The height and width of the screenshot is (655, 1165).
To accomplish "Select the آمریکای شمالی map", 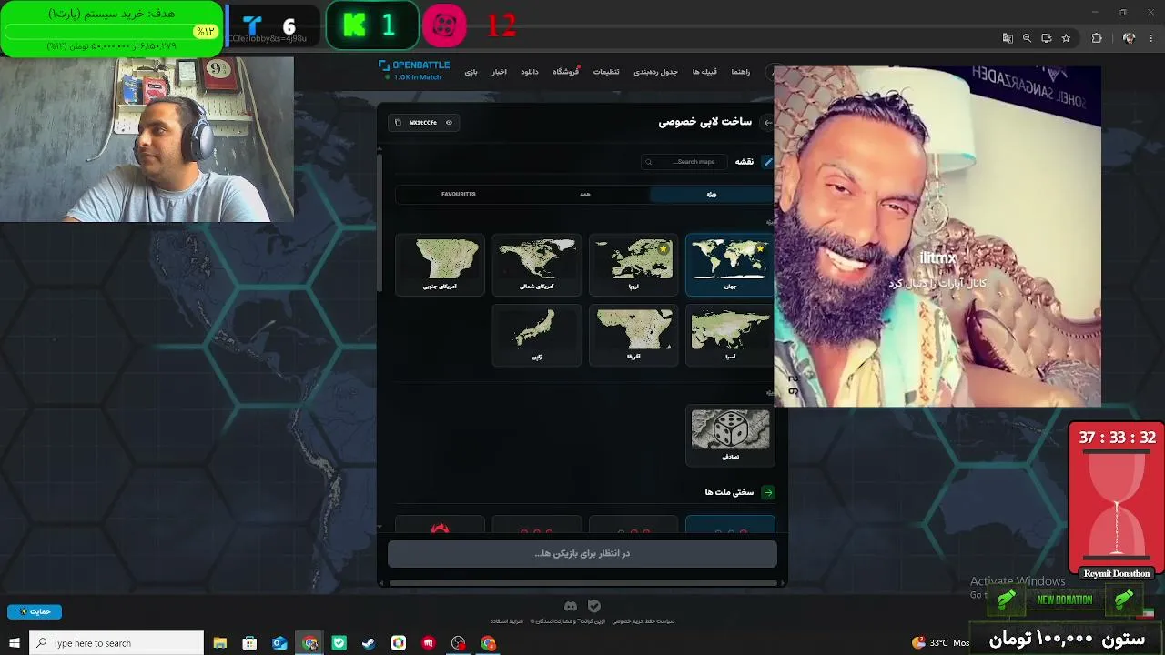I will 537,265.
